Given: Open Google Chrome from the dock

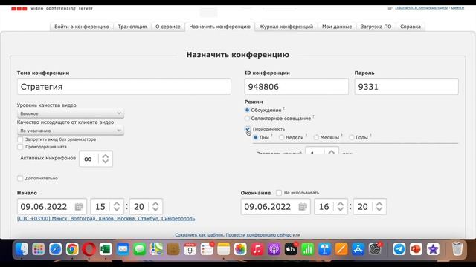Looking at the screenshot, I should [72, 249].
